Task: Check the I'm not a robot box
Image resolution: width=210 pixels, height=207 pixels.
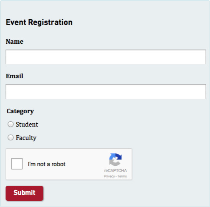Action: tap(17, 164)
